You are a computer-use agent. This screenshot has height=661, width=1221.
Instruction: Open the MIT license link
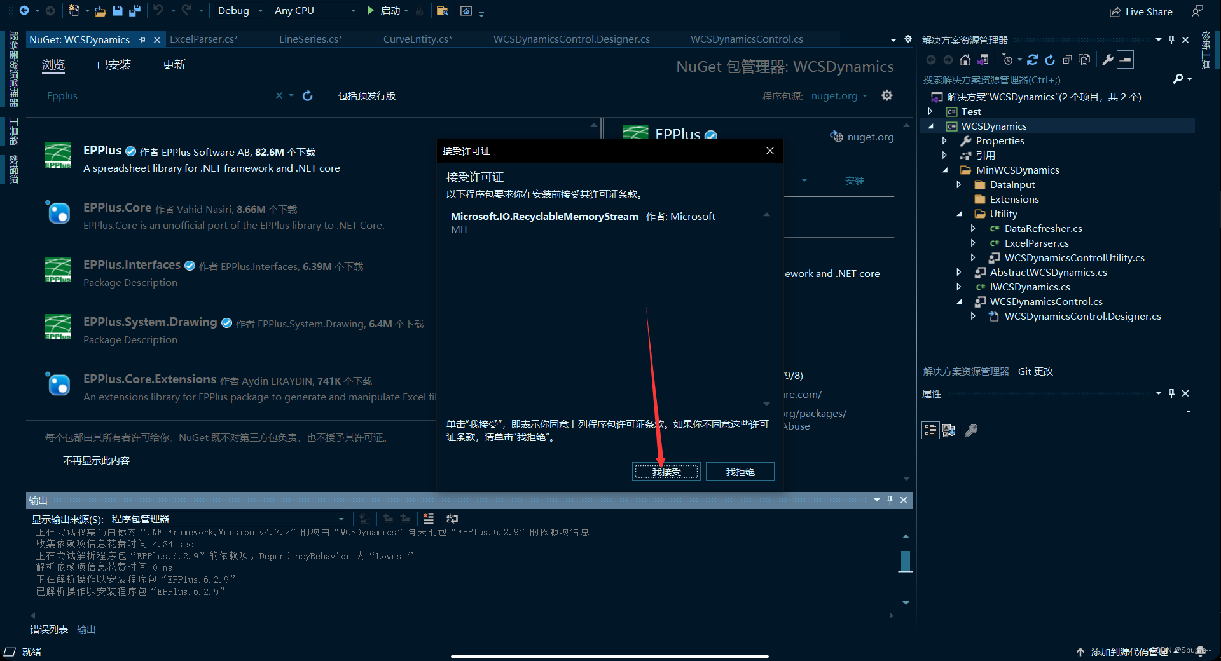point(459,229)
